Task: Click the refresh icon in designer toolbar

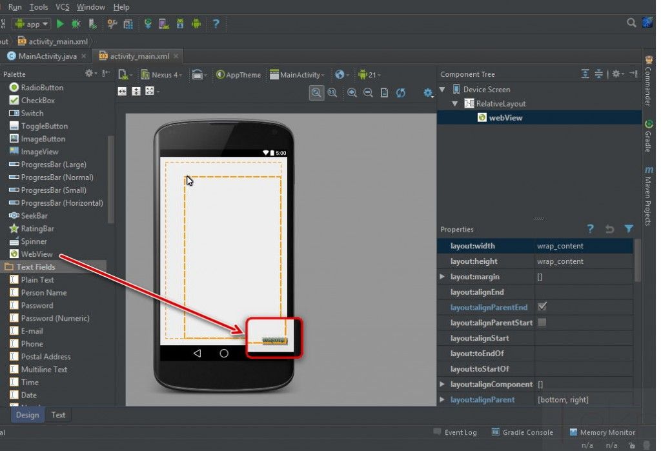Action: [x=401, y=93]
